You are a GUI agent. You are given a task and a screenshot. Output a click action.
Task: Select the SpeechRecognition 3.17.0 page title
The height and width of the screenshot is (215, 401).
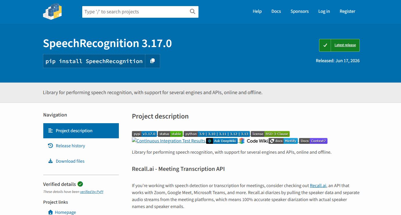(x=108, y=43)
